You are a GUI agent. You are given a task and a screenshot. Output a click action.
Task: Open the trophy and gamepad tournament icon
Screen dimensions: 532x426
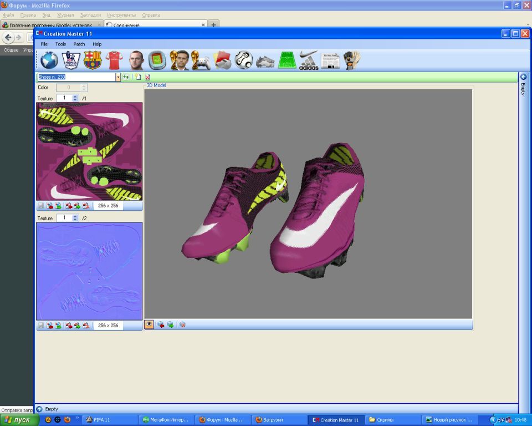click(201, 60)
